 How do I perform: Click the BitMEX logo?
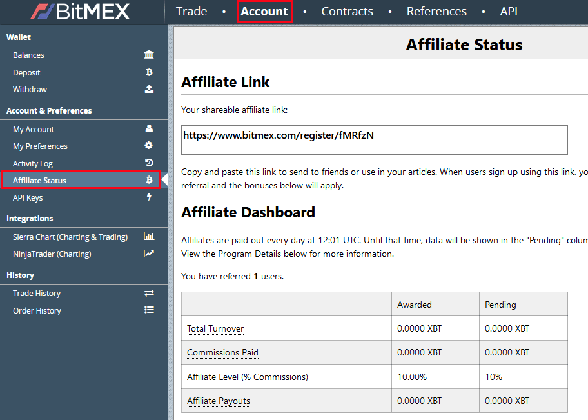(x=81, y=11)
